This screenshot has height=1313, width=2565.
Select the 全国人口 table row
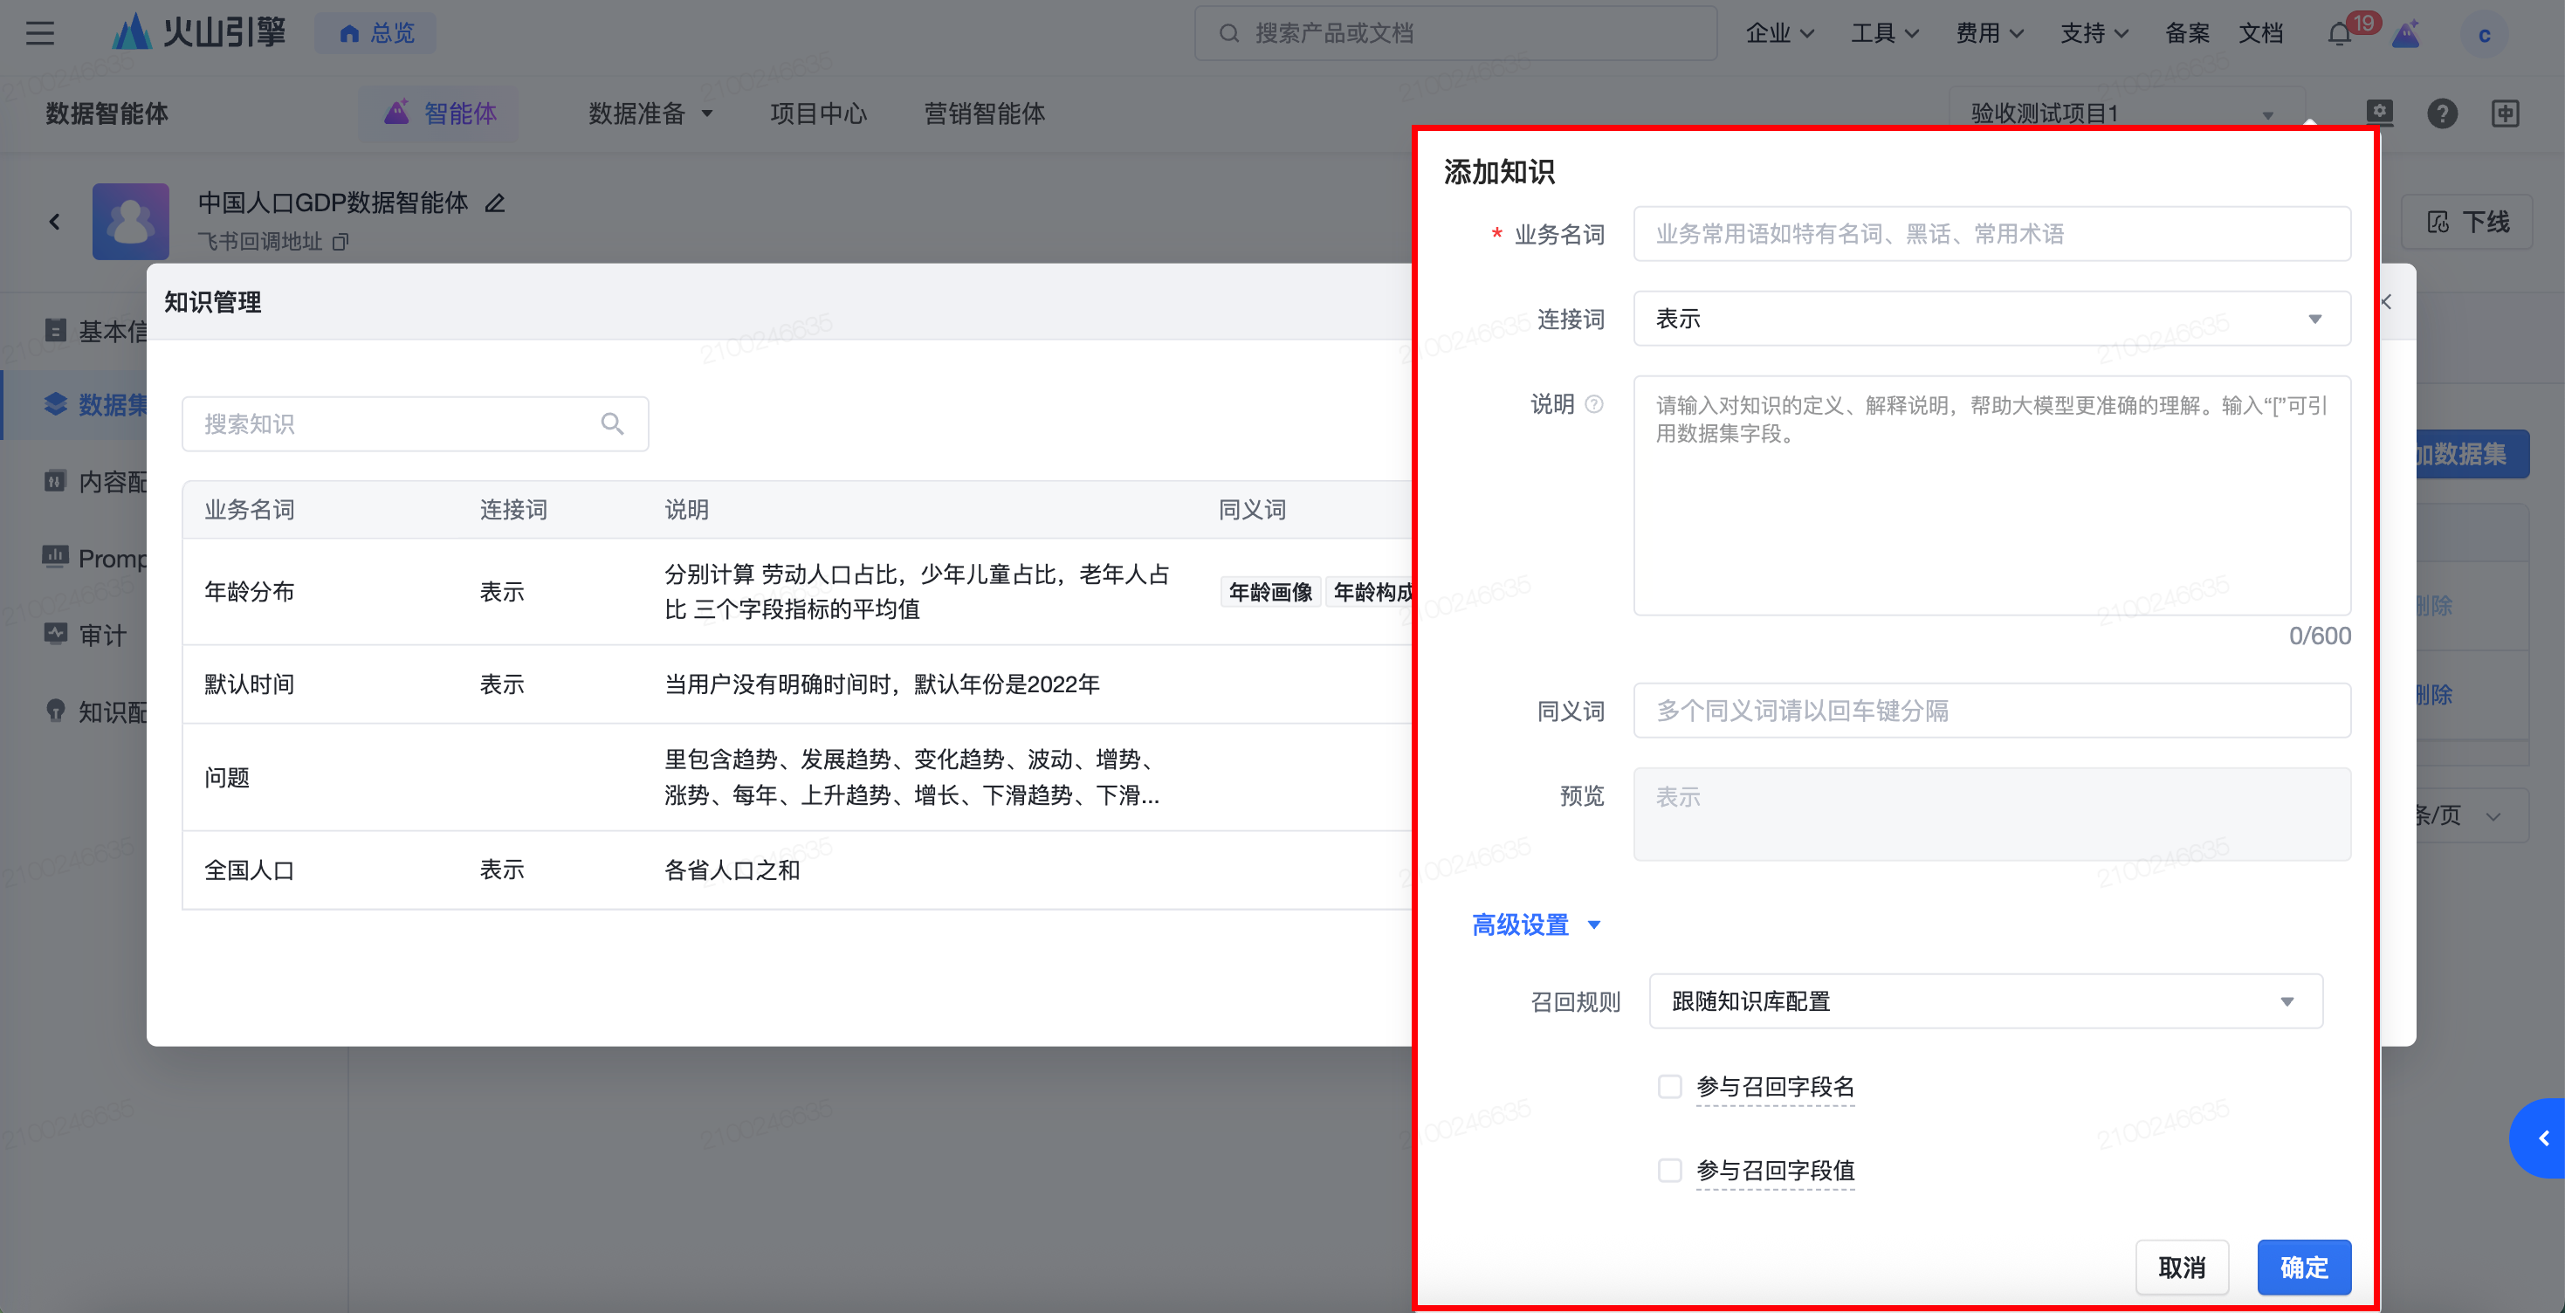tap(796, 870)
